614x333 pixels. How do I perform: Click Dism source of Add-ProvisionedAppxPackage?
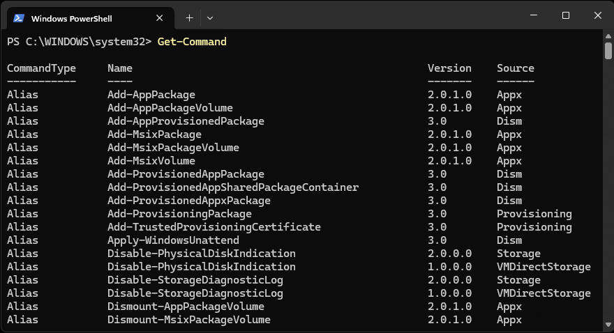click(x=509, y=201)
